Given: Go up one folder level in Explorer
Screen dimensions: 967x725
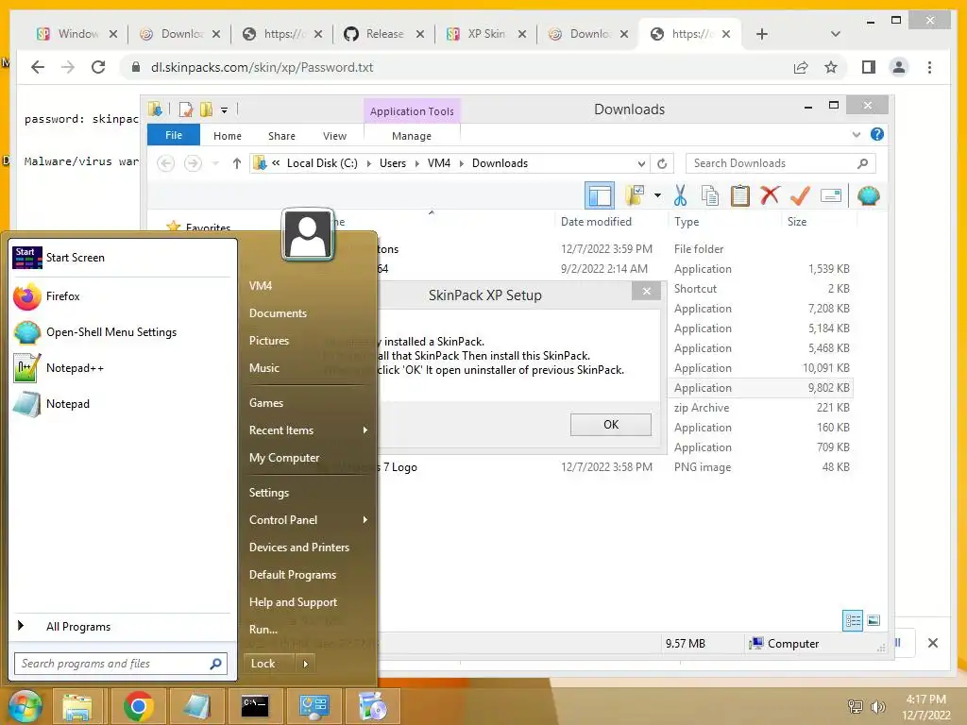Looking at the screenshot, I should [x=237, y=163].
